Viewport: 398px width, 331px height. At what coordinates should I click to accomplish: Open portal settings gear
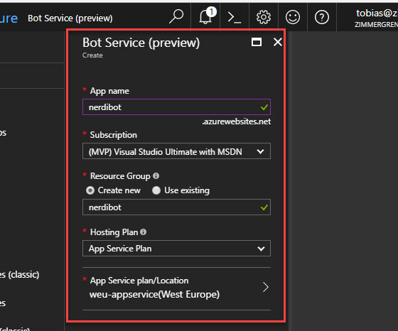click(x=264, y=17)
